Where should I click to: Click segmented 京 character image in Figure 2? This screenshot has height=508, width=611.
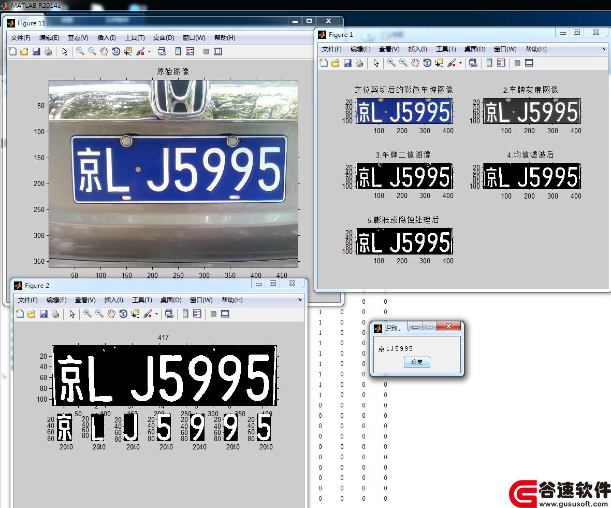coord(64,427)
